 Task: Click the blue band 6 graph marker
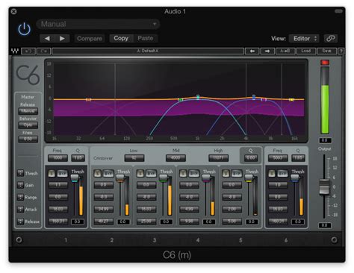[254, 97]
